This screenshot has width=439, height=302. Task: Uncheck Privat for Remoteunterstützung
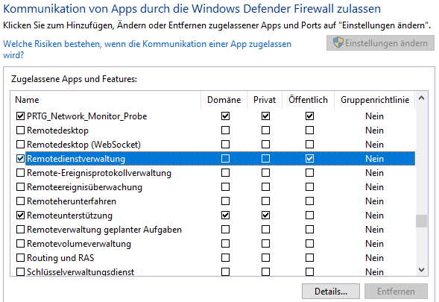tap(265, 216)
